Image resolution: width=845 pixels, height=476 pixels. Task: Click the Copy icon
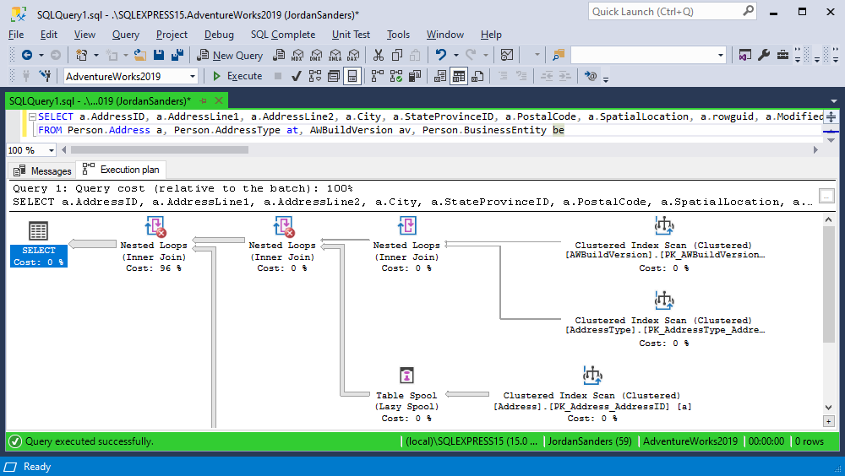(397, 55)
